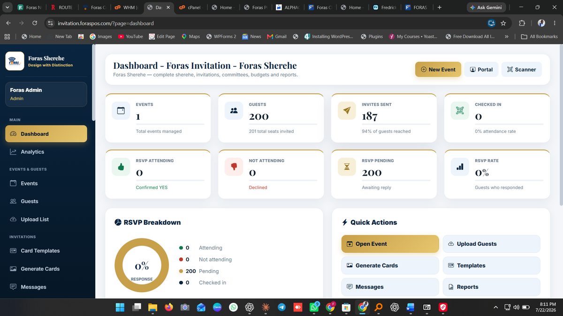
Task: Click the Foras Sherehe logo
Action: pyautogui.click(x=15, y=61)
